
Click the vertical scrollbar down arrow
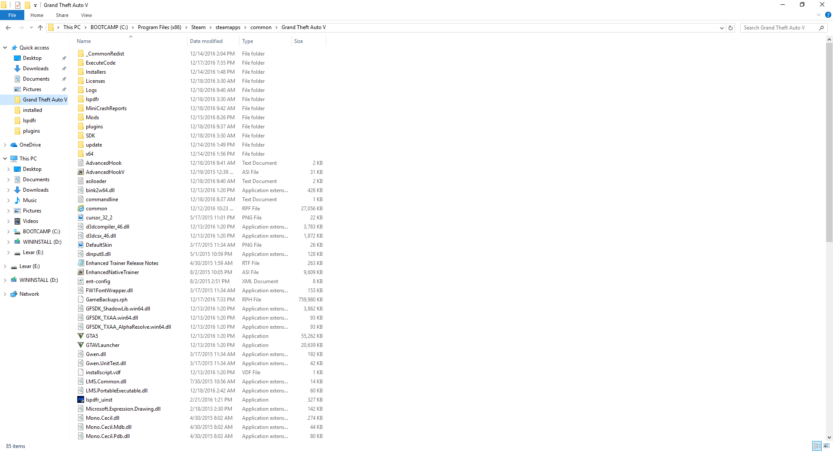[x=829, y=438]
